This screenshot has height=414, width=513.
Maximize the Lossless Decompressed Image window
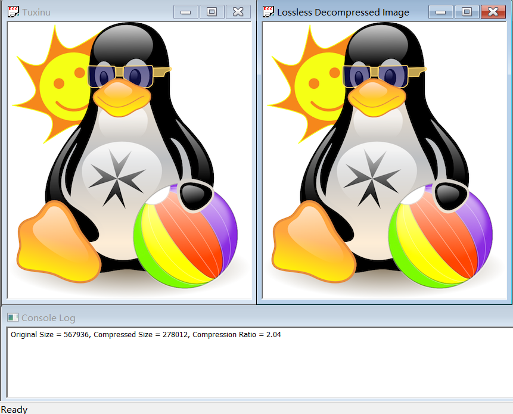point(467,12)
